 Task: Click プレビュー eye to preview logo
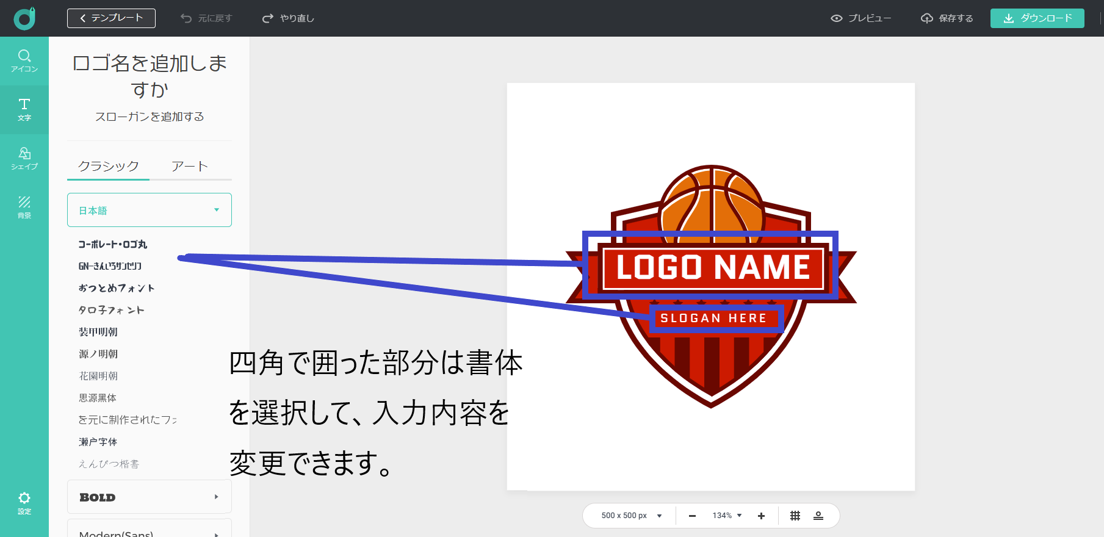(861, 18)
